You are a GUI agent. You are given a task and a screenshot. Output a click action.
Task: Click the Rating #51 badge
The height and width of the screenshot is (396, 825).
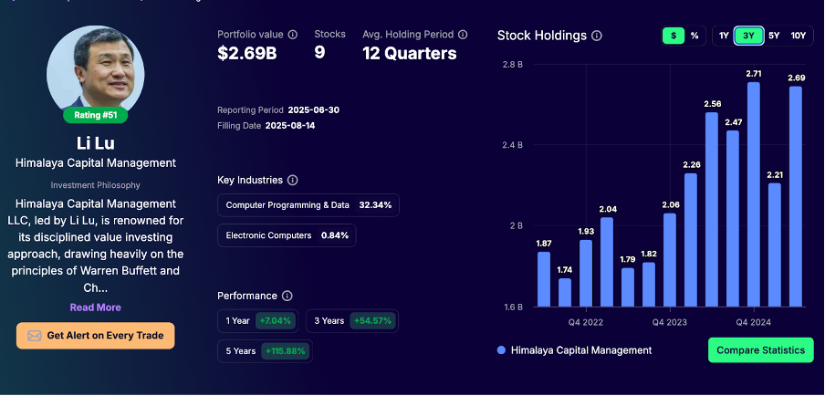point(95,115)
